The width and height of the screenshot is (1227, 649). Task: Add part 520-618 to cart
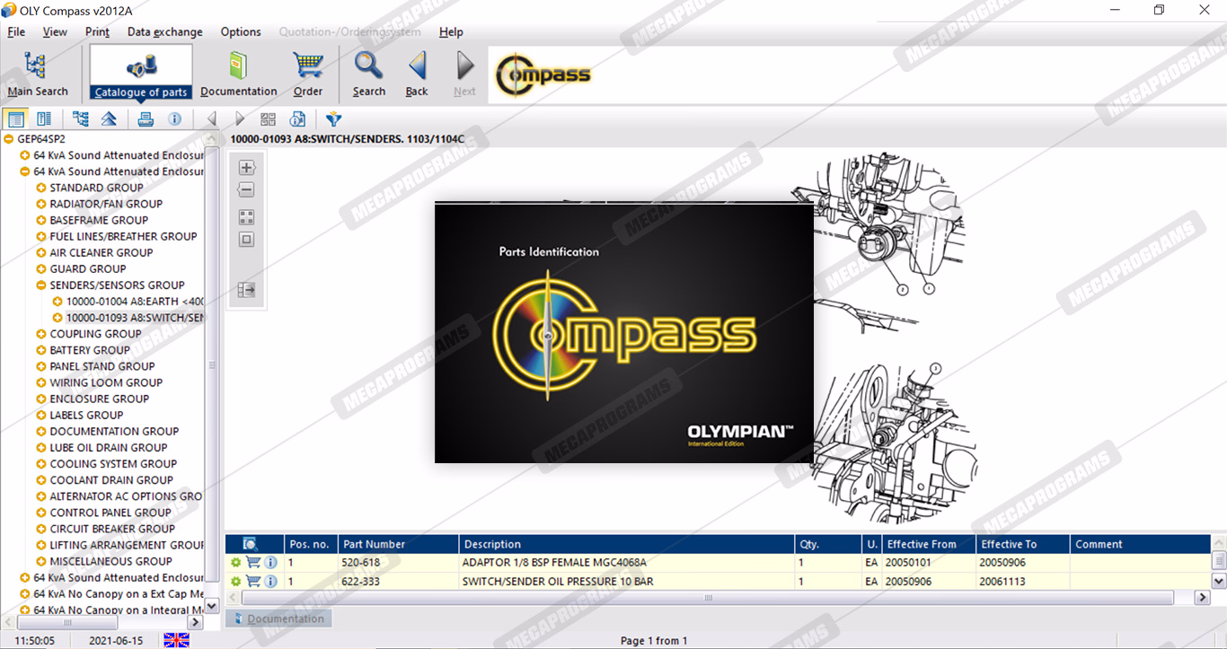(x=253, y=563)
